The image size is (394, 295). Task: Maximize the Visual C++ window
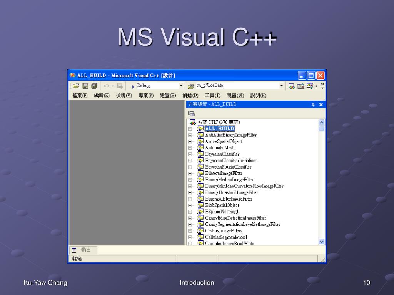coord(311,75)
